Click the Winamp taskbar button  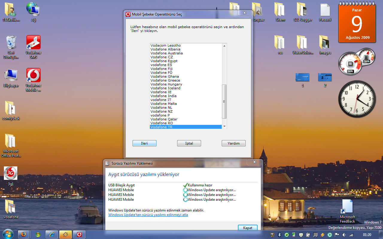(x=65, y=235)
